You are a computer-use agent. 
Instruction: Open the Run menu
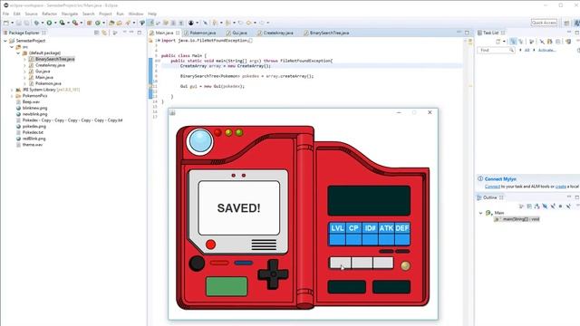[x=120, y=14]
